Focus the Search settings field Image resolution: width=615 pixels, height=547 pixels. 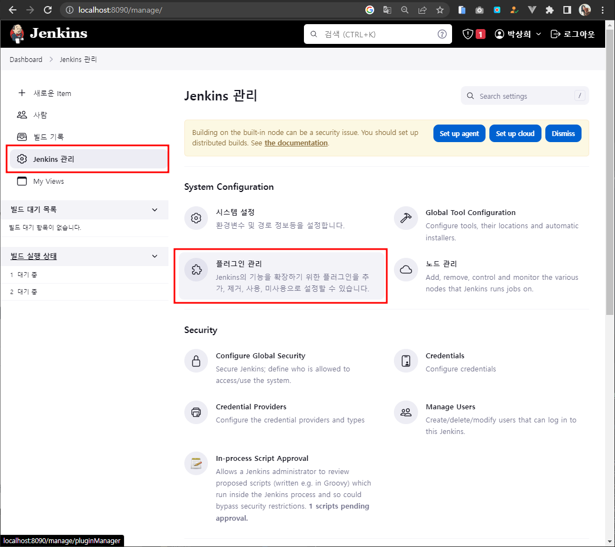tap(525, 96)
